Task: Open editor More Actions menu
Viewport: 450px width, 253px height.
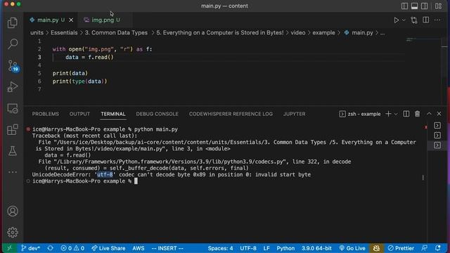Action: click(x=437, y=20)
